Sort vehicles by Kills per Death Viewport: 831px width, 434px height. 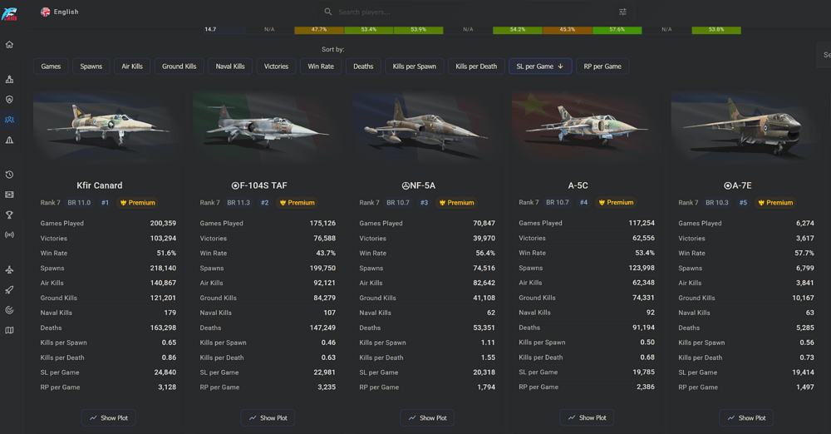476,67
